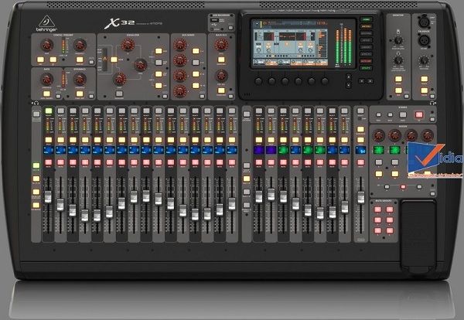464x320 pixels.
Task: Activate Mute Group 6 button
Action: (390, 230)
